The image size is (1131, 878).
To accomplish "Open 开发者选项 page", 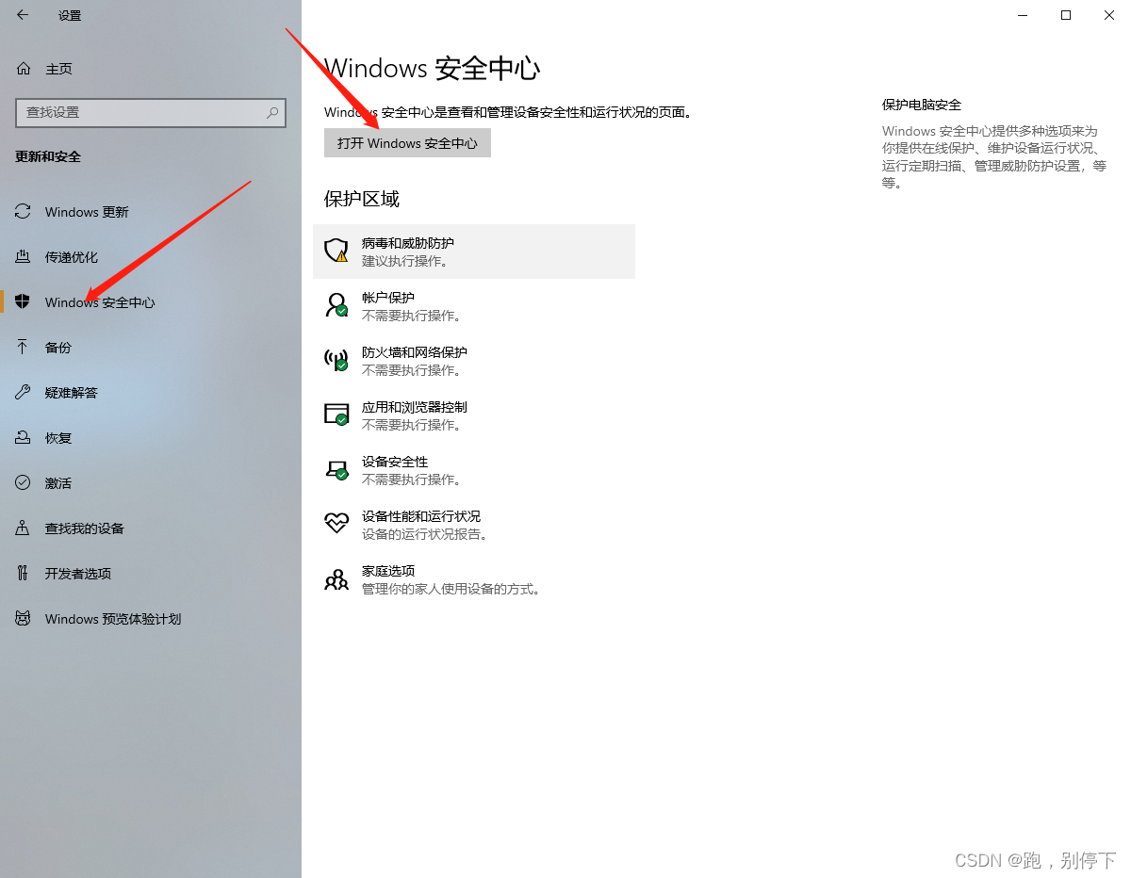I will click(151, 574).
